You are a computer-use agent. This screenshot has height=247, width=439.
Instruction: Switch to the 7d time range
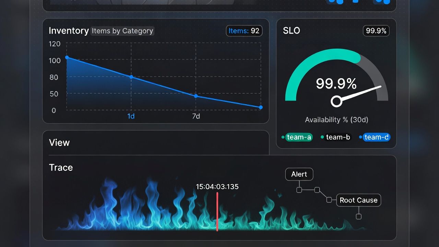coord(196,116)
